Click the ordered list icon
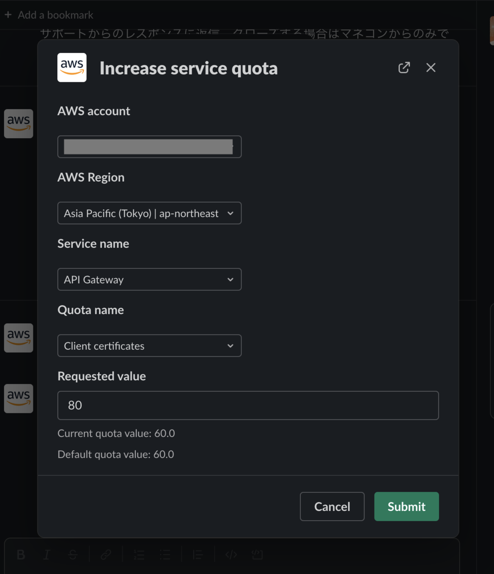 pyautogui.click(x=139, y=554)
